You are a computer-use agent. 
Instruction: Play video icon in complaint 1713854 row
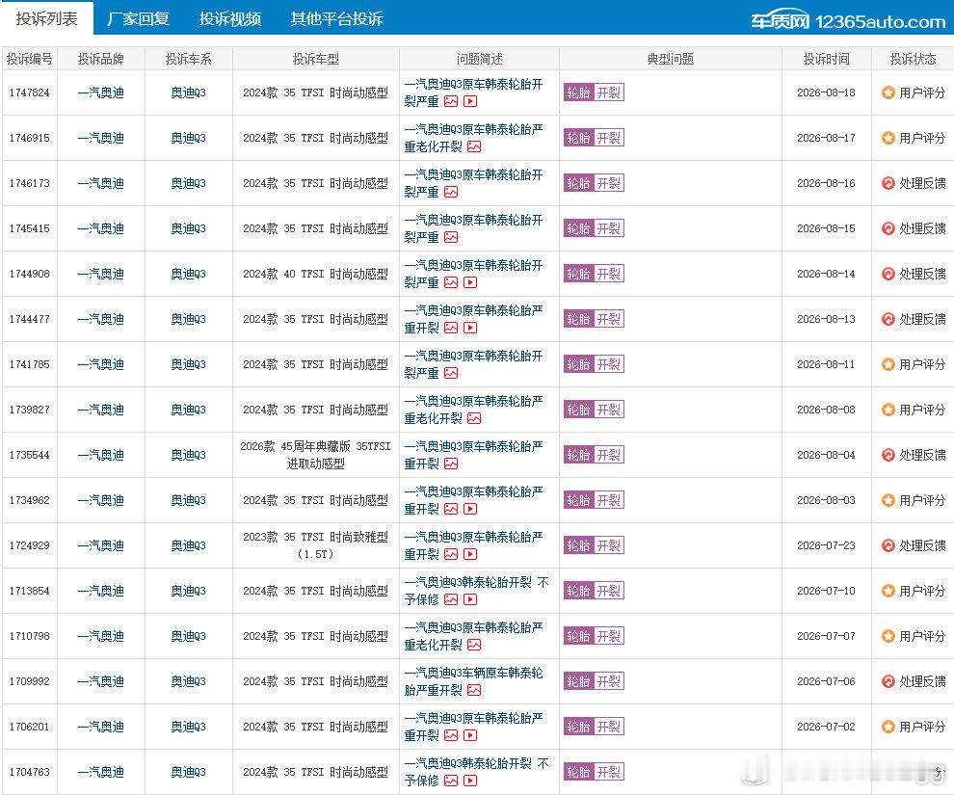click(470, 599)
